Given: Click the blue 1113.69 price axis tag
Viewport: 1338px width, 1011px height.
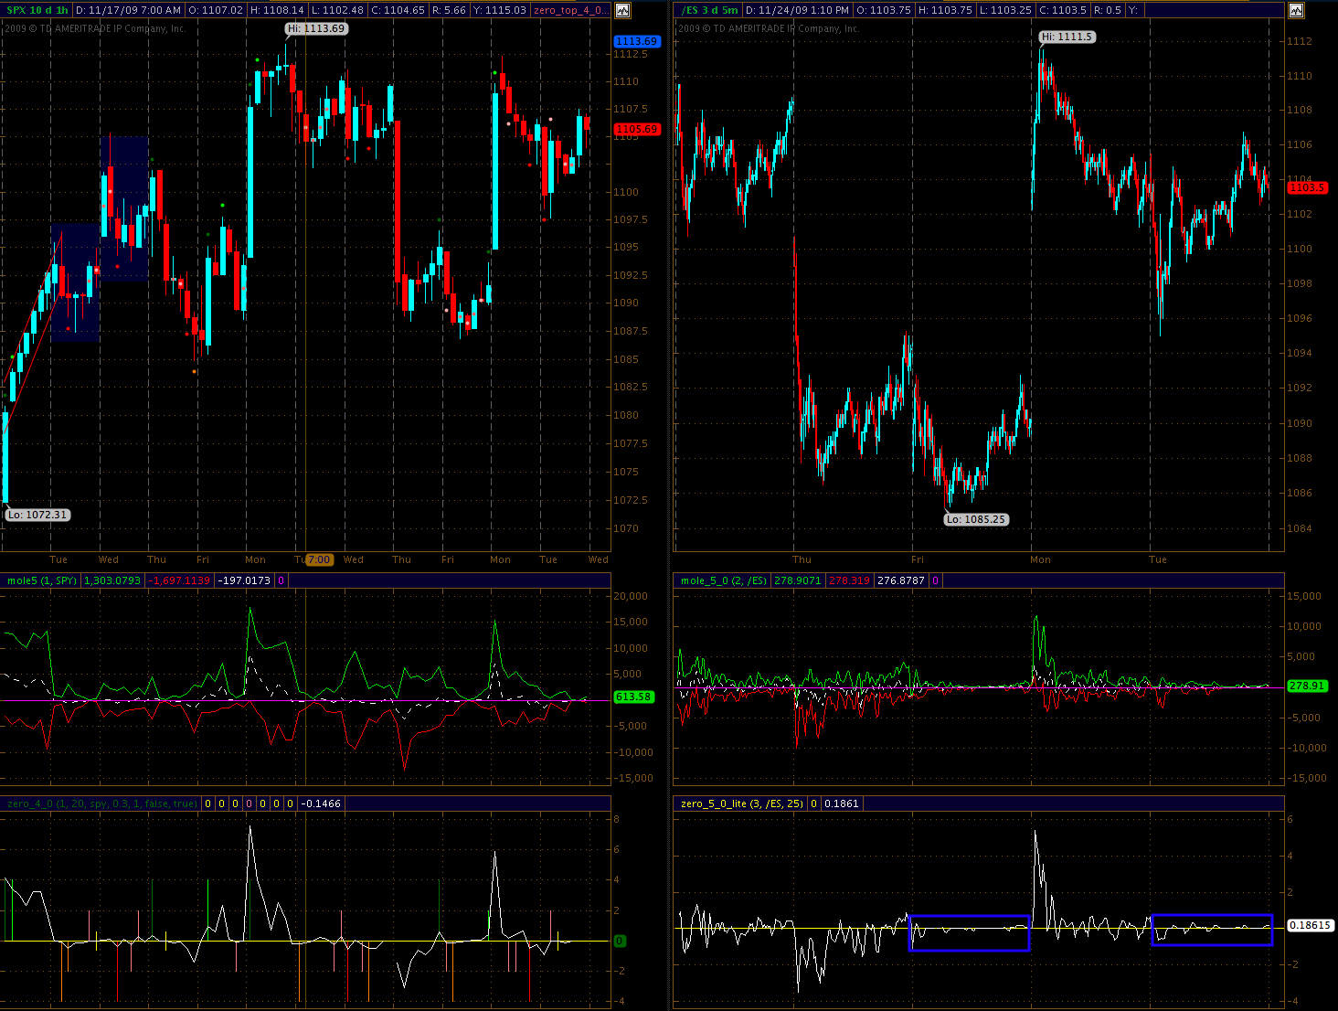Looking at the screenshot, I should pyautogui.click(x=636, y=41).
